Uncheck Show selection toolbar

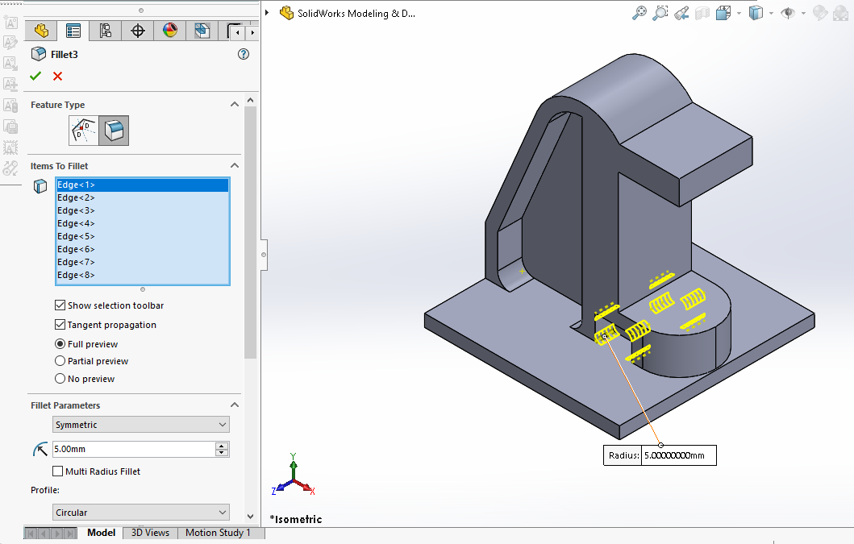point(60,305)
